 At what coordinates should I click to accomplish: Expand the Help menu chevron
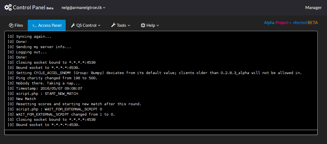click(158, 25)
